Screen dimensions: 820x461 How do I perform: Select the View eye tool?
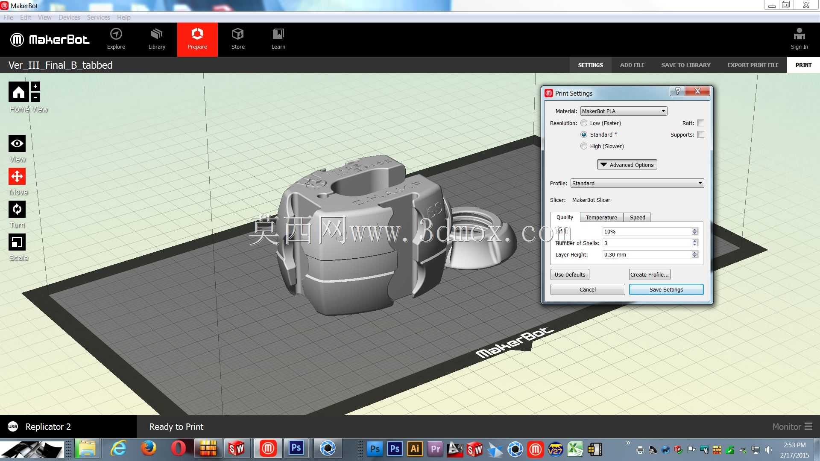pyautogui.click(x=17, y=143)
